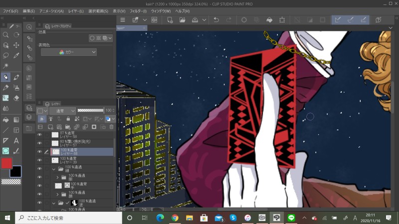This screenshot has height=224, width=399.
Task: Select the Text tool
Action: pos(16,140)
